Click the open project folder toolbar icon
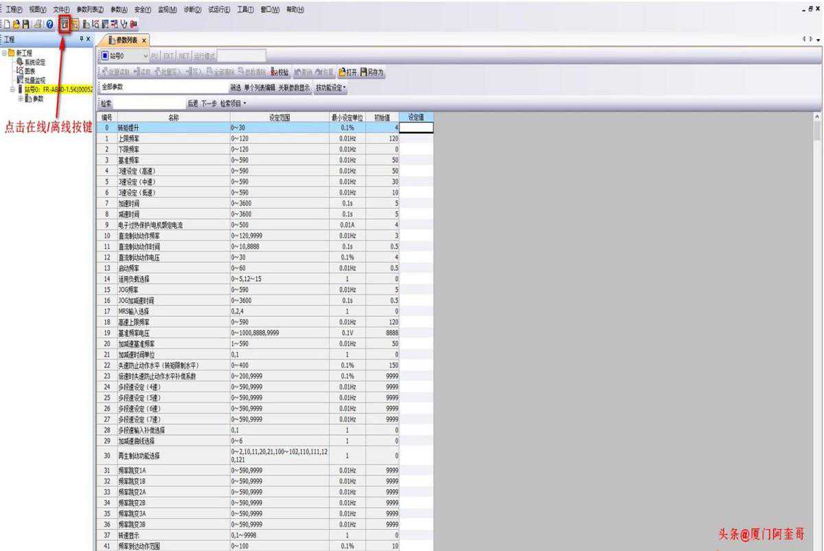824x551 pixels. 16,24
